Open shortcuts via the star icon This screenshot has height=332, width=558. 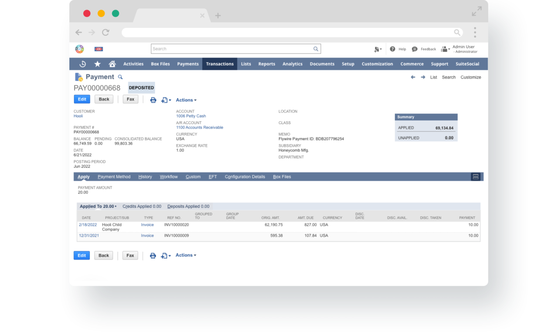click(97, 64)
